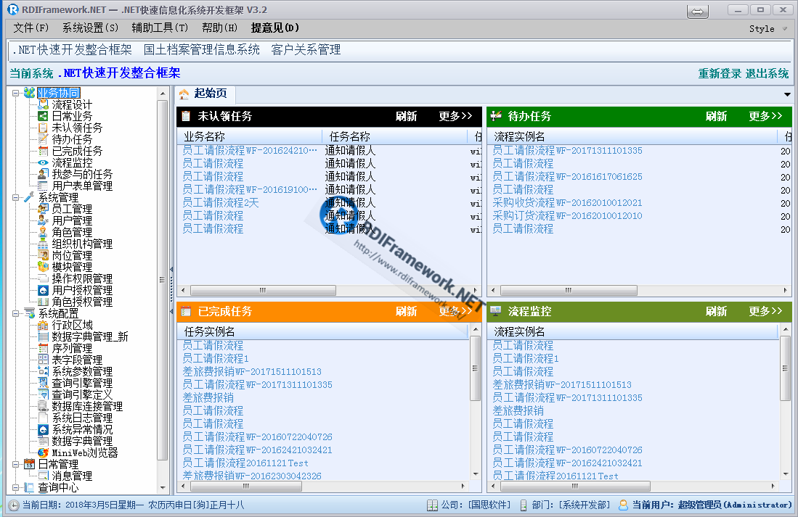Click the 系统参数管理 icon
The height and width of the screenshot is (517, 798).
[44, 371]
